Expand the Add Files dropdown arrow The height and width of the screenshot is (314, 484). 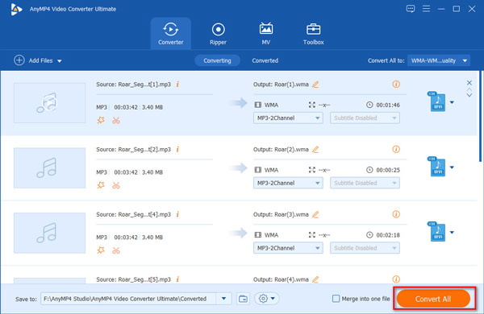(x=60, y=61)
